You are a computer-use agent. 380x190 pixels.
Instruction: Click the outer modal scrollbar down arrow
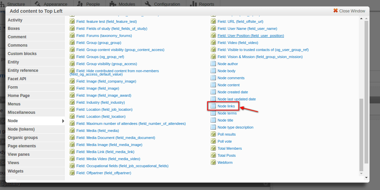(x=367, y=178)
